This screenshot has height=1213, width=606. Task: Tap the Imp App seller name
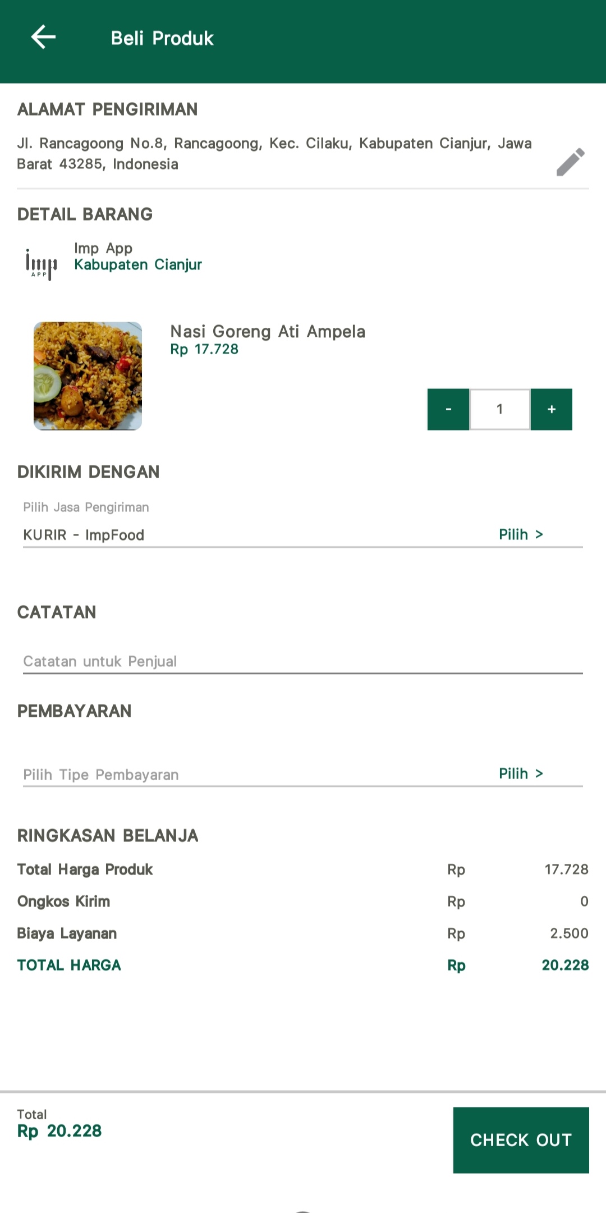point(103,248)
